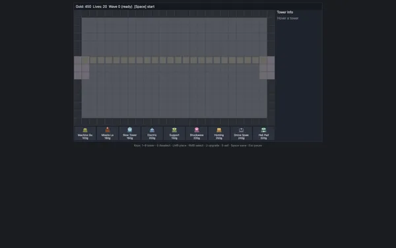Click the "Tower Info" panel heading
Screen dimensions: 396x248
[x=285, y=12]
